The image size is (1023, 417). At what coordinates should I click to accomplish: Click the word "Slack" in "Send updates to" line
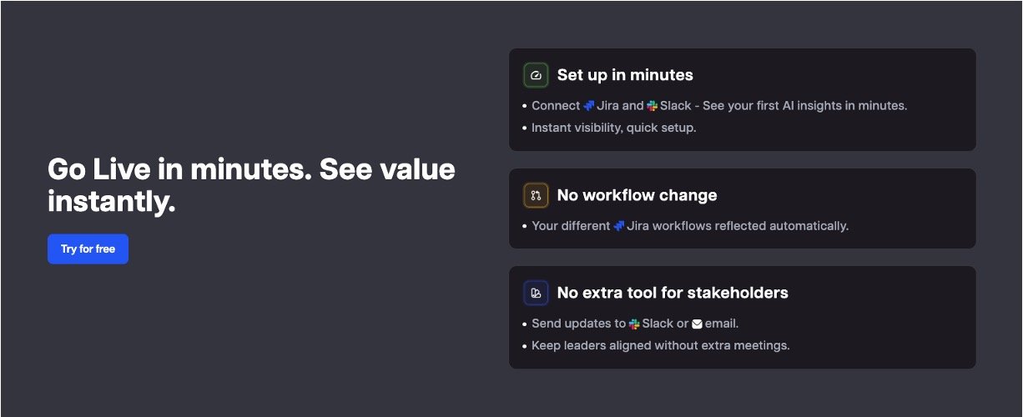point(658,324)
